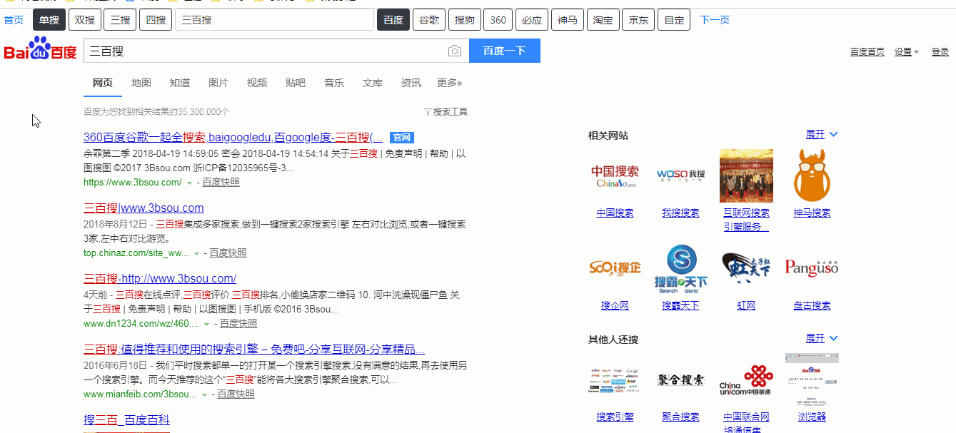Open dropdown arrow beside www.mianfeib.com URL

(204, 395)
